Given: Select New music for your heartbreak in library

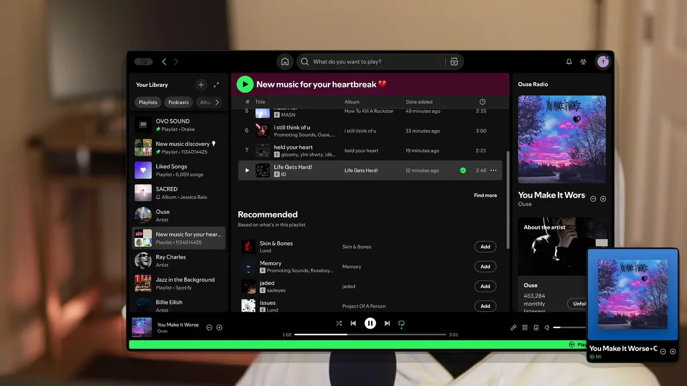Looking at the screenshot, I should click(x=179, y=238).
